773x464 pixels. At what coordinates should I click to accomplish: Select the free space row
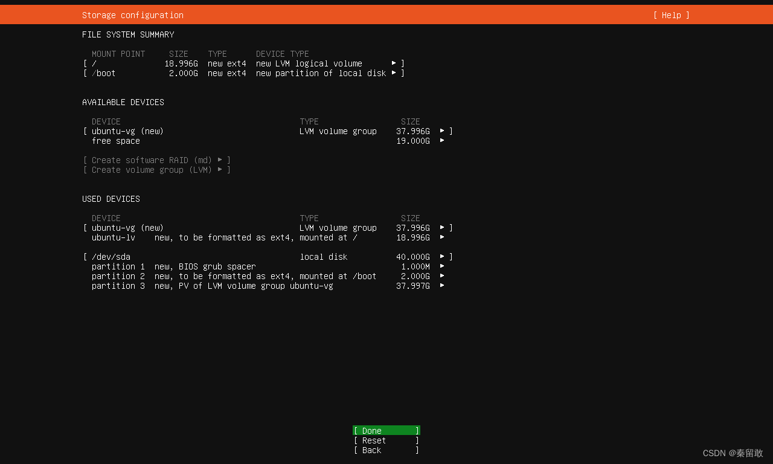268,141
